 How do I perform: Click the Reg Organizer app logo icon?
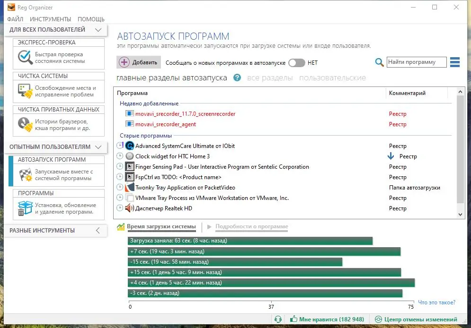pyautogui.click(x=11, y=7)
